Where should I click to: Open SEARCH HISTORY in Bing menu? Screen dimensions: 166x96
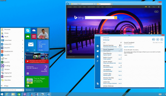click(91, 7)
